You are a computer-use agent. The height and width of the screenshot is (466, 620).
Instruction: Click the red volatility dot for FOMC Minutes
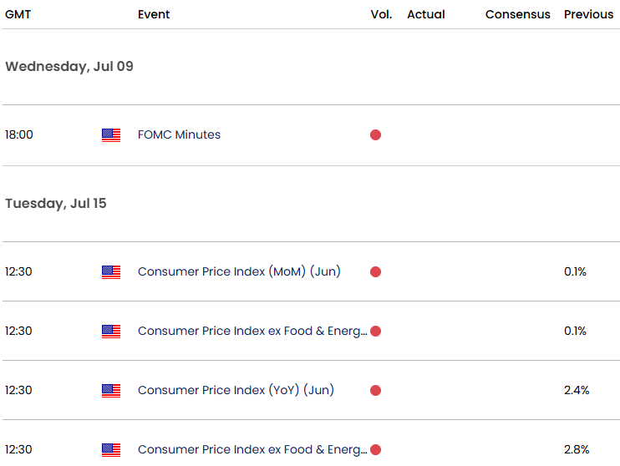click(376, 135)
